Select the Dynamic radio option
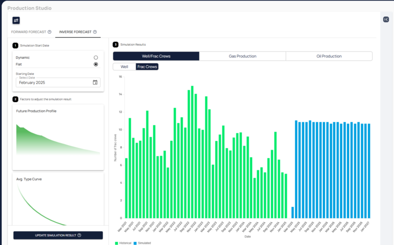This screenshot has width=394, height=245. (96, 57)
